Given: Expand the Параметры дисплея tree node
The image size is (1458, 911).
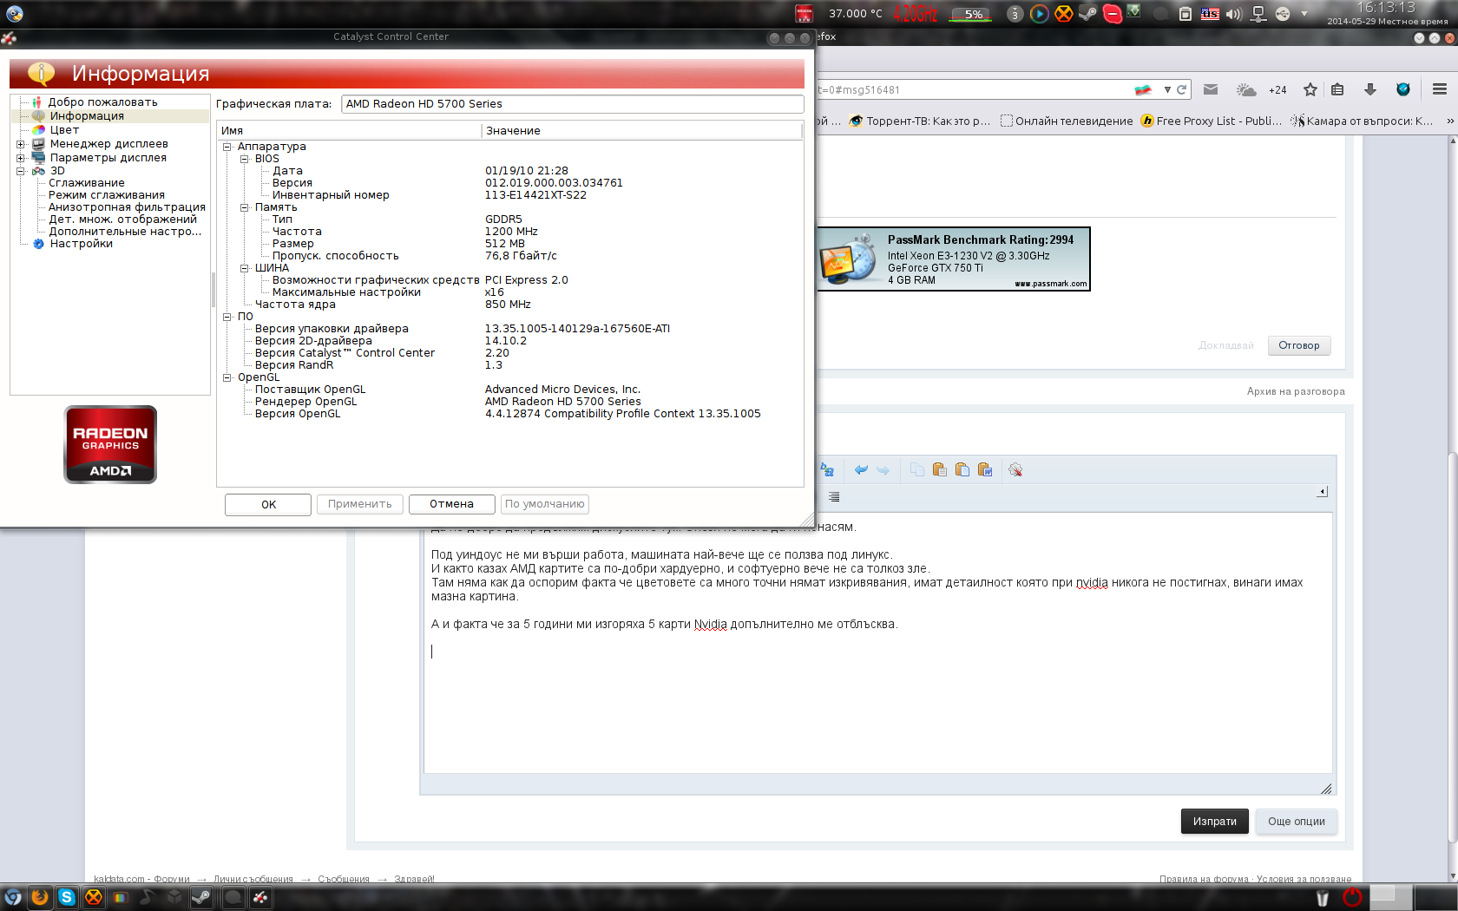Looking at the screenshot, I should click(21, 158).
